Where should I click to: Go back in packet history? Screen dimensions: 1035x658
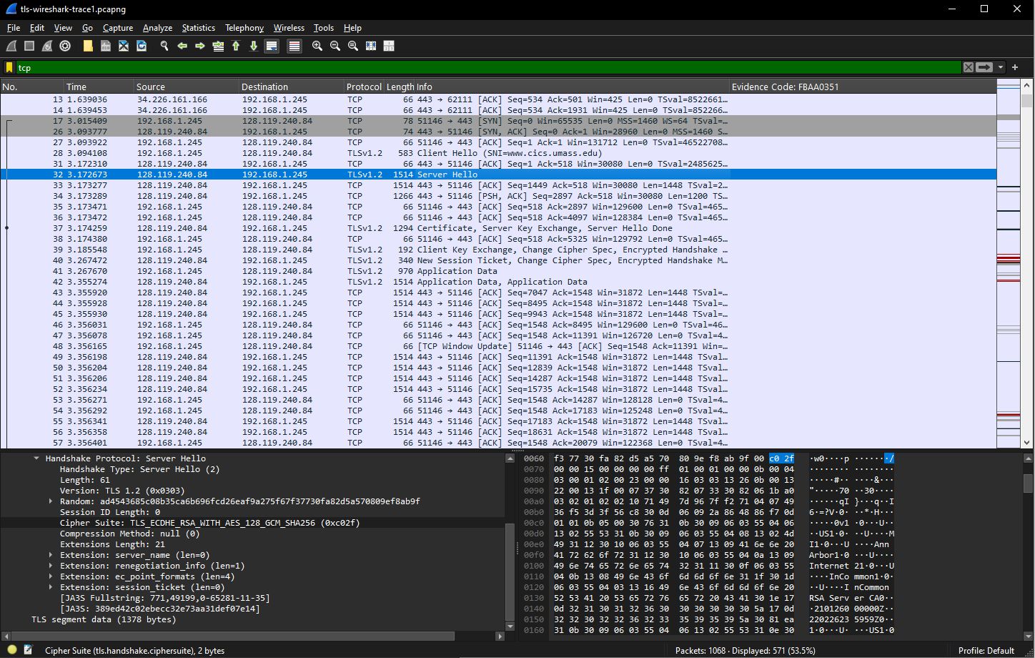[182, 46]
